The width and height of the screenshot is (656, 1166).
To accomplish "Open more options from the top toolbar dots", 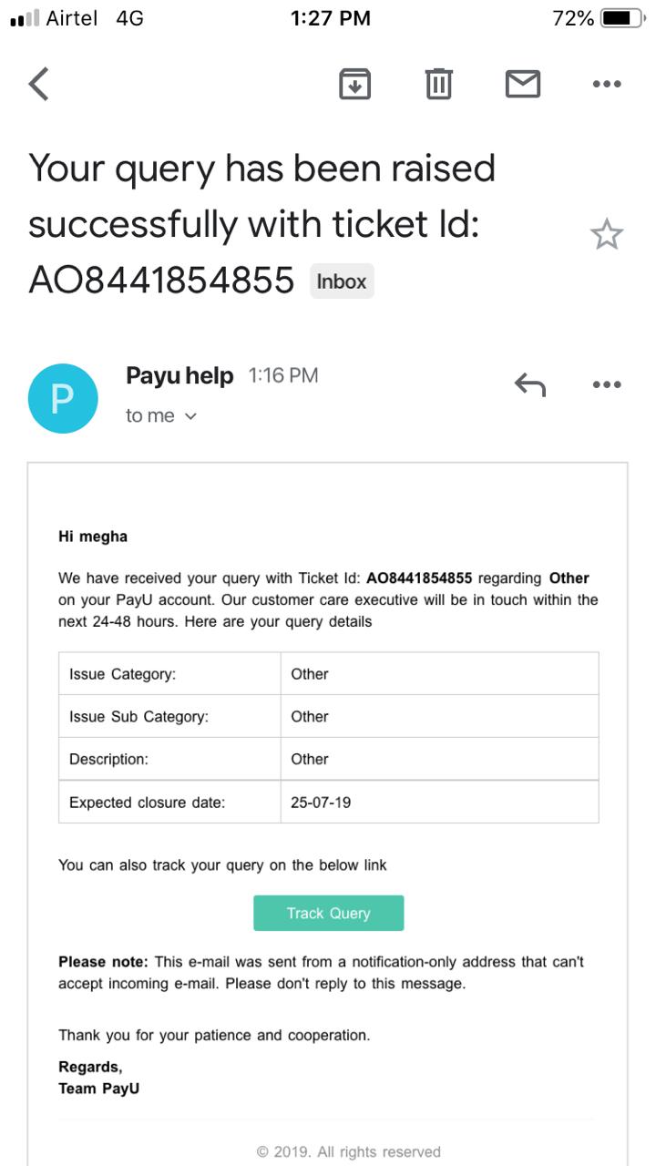I will (607, 83).
